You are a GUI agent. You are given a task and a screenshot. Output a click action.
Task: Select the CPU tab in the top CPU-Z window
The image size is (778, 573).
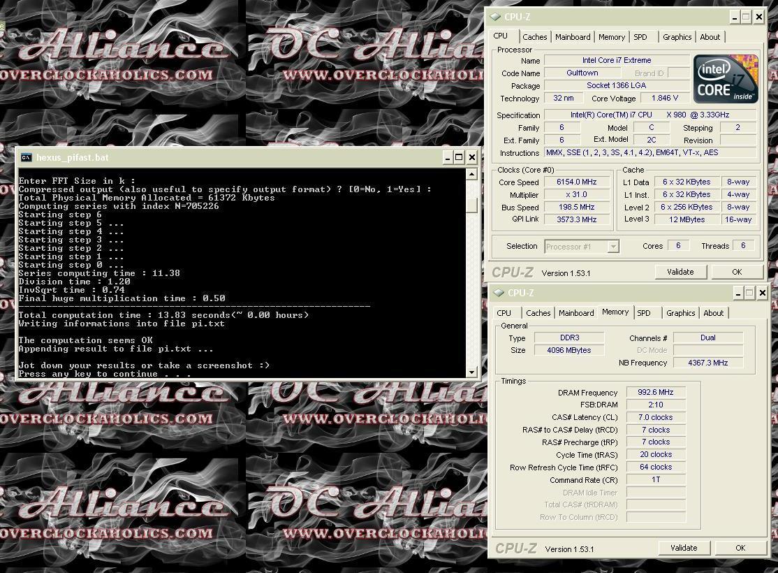tap(501, 36)
